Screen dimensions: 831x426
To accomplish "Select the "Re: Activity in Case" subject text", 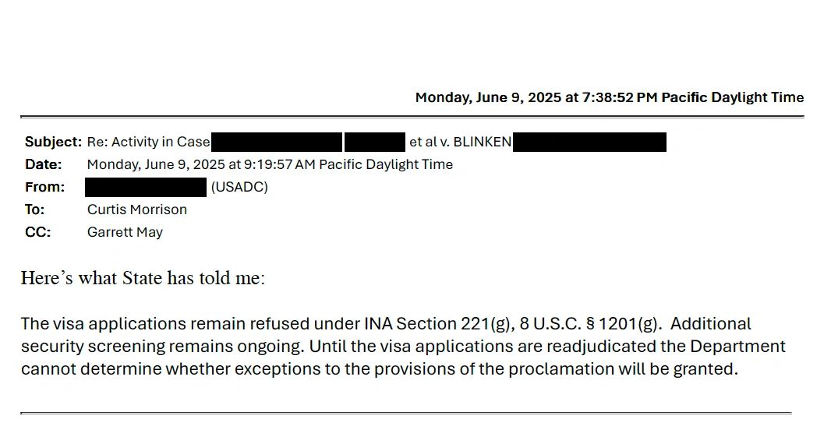I will (x=148, y=142).
